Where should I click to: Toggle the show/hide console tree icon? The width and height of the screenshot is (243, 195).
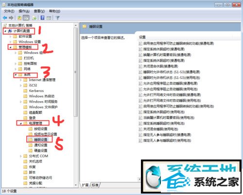coord(26,18)
